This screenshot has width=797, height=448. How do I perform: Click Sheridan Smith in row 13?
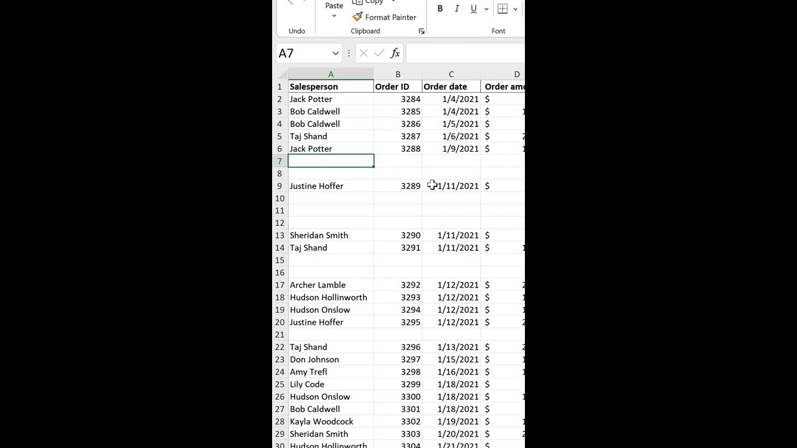[319, 236]
